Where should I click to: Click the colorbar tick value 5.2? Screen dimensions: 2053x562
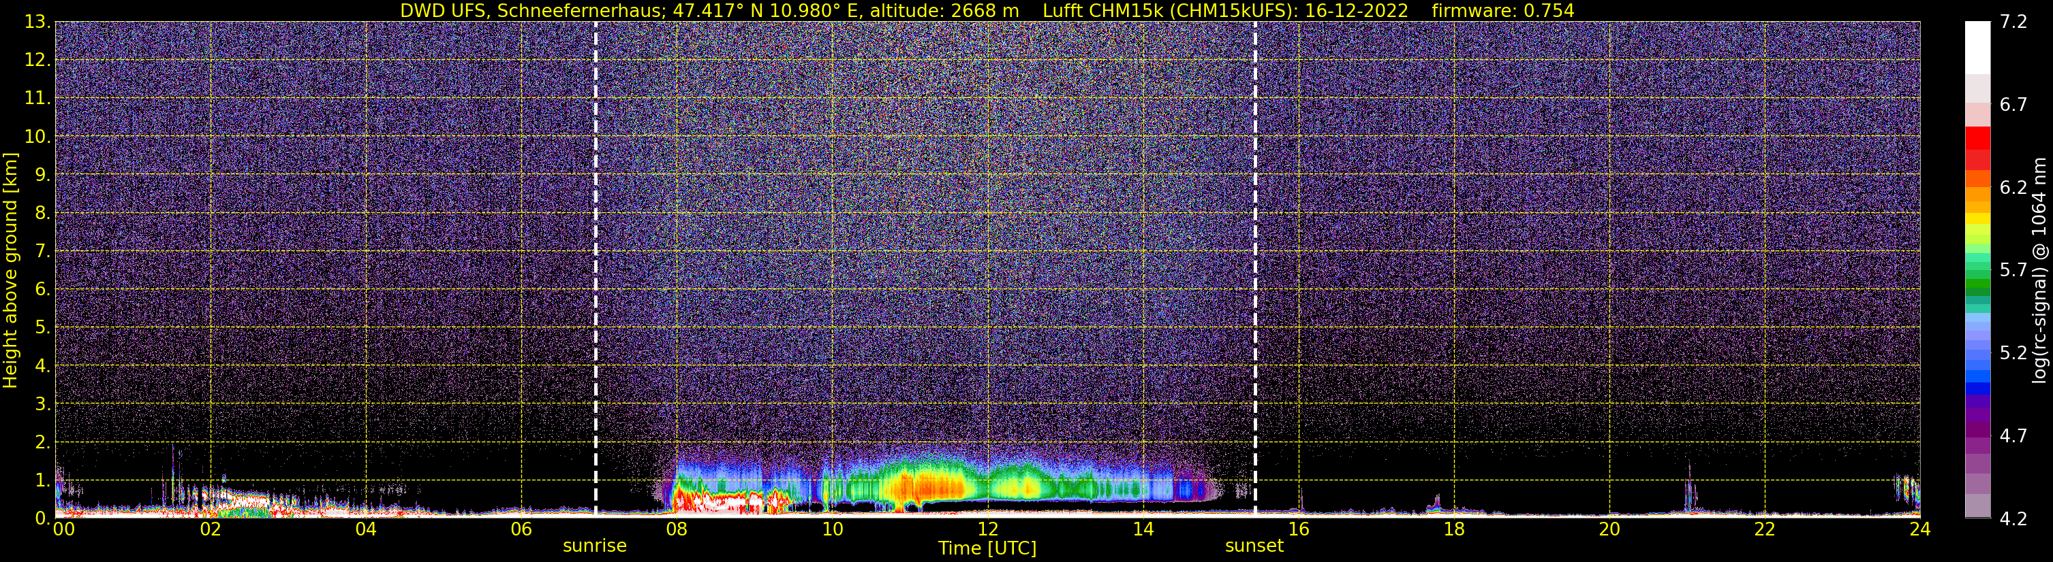coord(2013,352)
